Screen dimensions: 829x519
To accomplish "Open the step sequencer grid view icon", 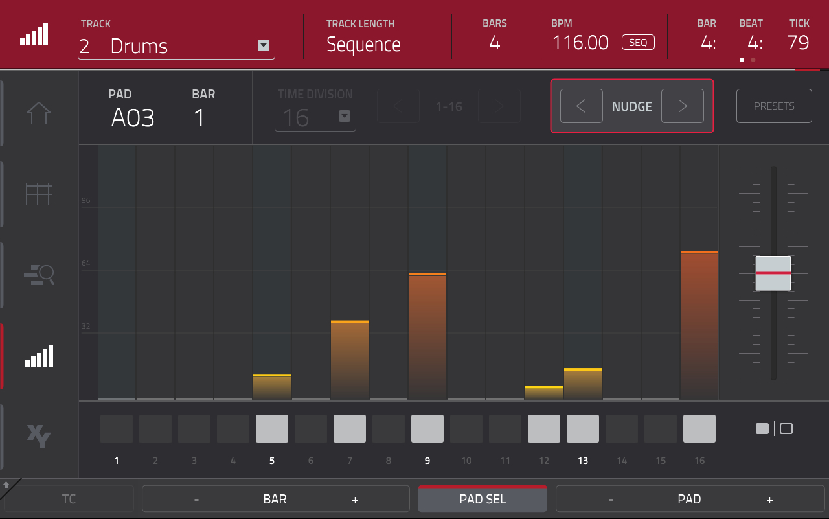I will (39, 194).
